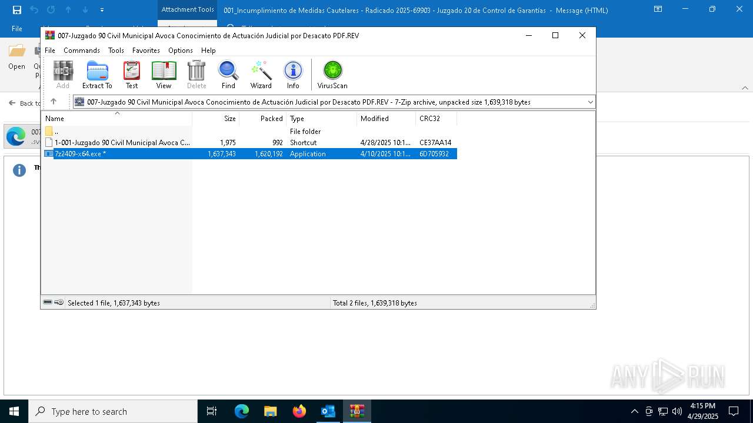This screenshot has height=423, width=753.
Task: Click the Delete trash can icon
Action: pos(196,75)
